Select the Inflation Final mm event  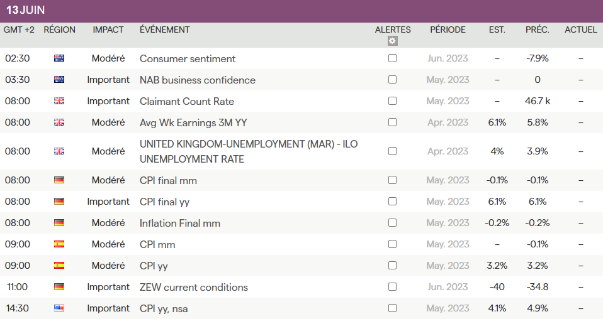179,223
